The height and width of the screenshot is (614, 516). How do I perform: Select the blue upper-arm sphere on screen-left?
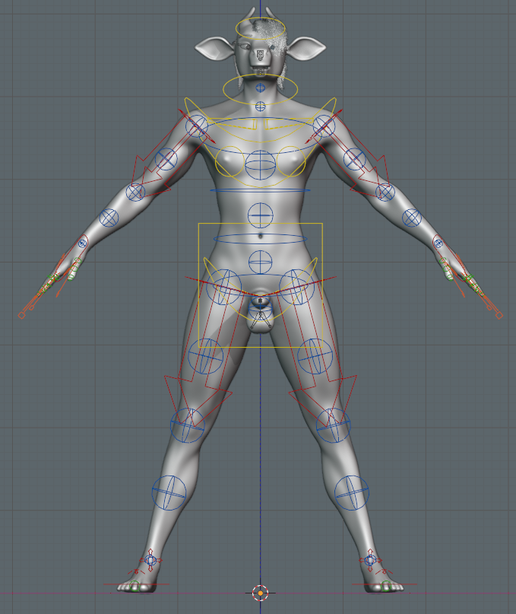[x=166, y=159]
